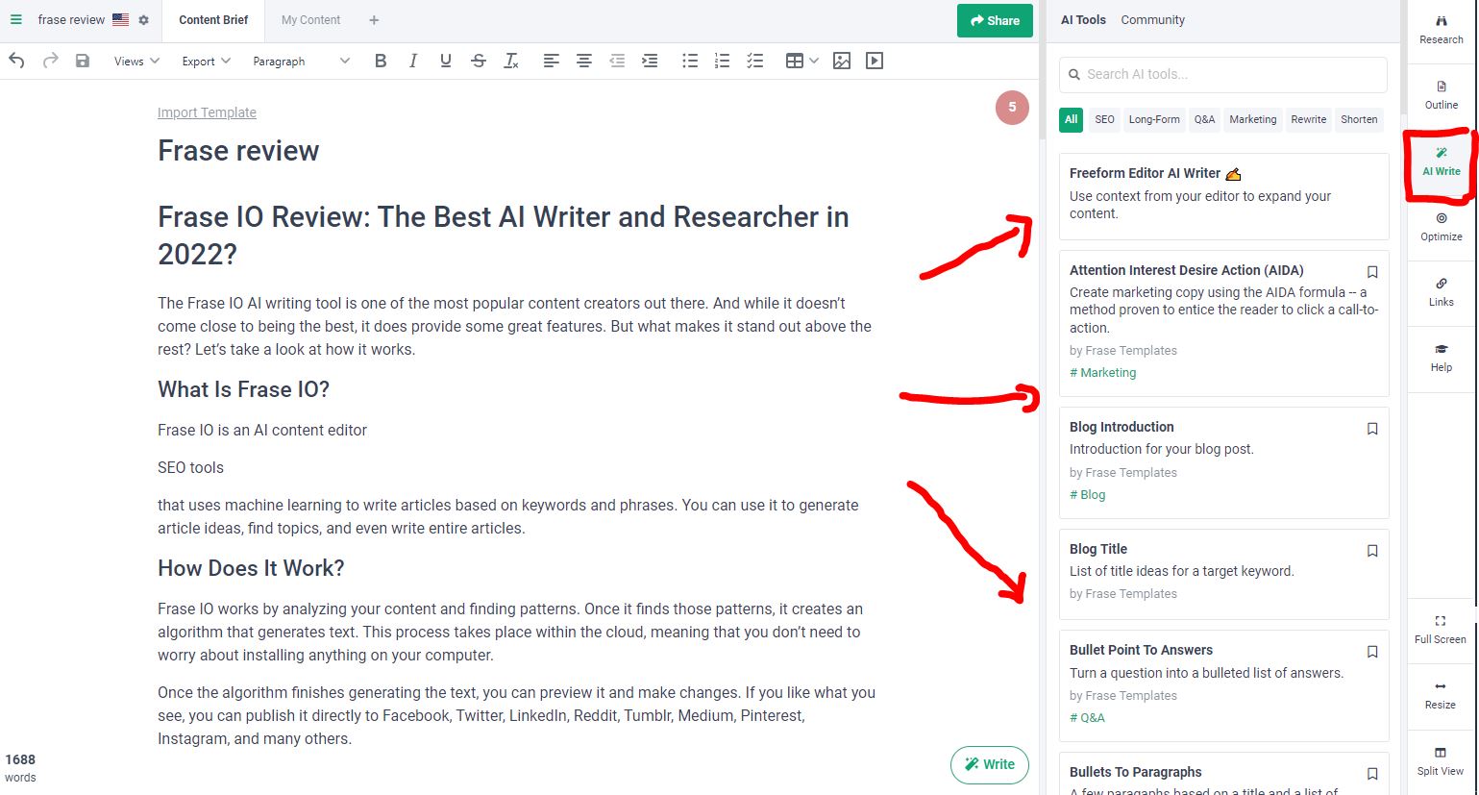Toggle underline formatting
Viewport: 1479px width, 795px height.
[446, 61]
